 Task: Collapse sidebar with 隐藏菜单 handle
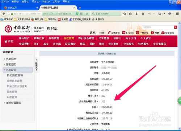point(37,65)
